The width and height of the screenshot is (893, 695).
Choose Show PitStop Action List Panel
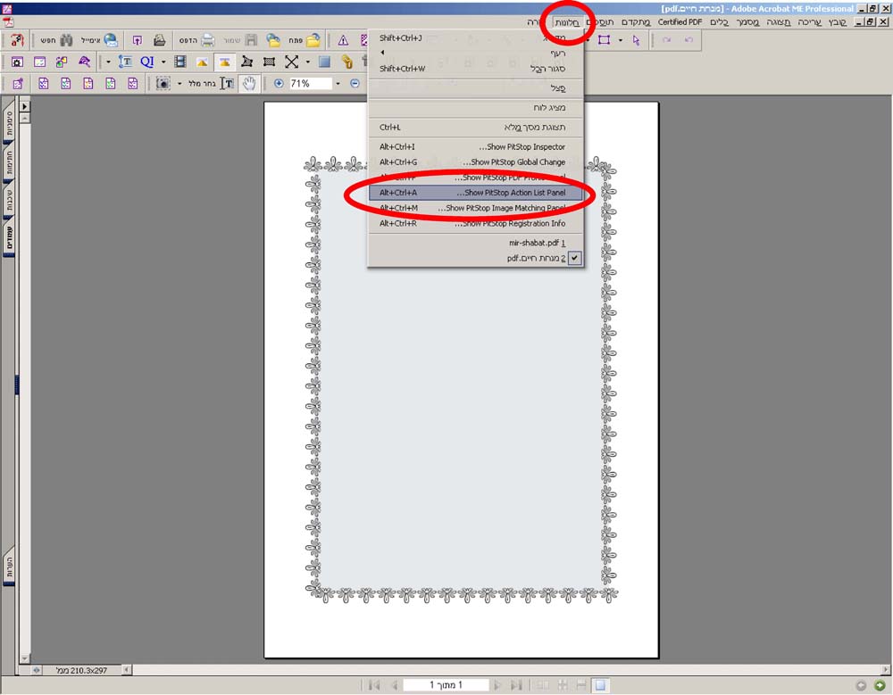tap(476, 193)
